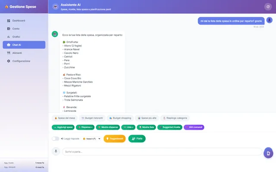Click the 'Lemosoda' list item
Image resolution: width=276 pixels, height=172 pixels.
pos(69,111)
